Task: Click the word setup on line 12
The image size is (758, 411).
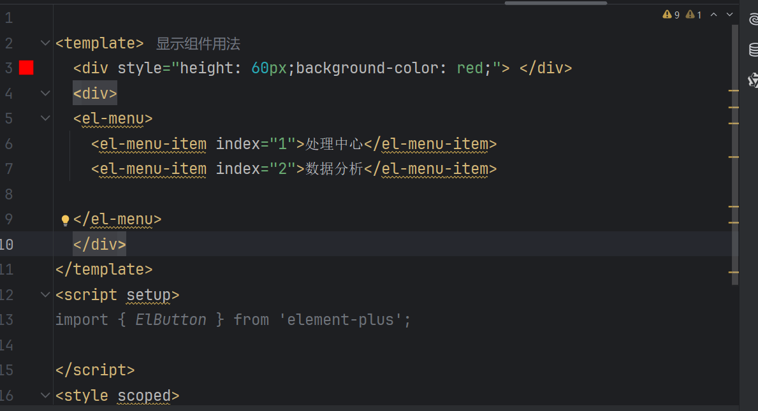Action: [148, 295]
